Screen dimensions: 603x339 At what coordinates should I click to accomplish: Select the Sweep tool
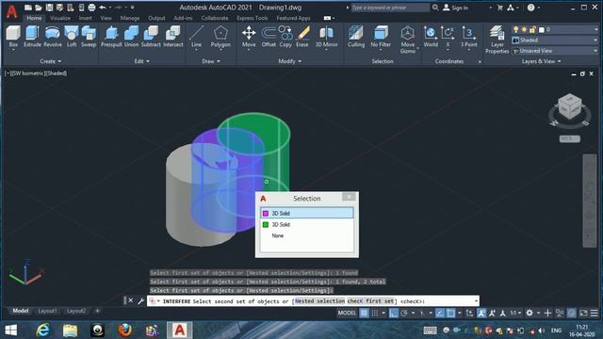[x=89, y=36]
